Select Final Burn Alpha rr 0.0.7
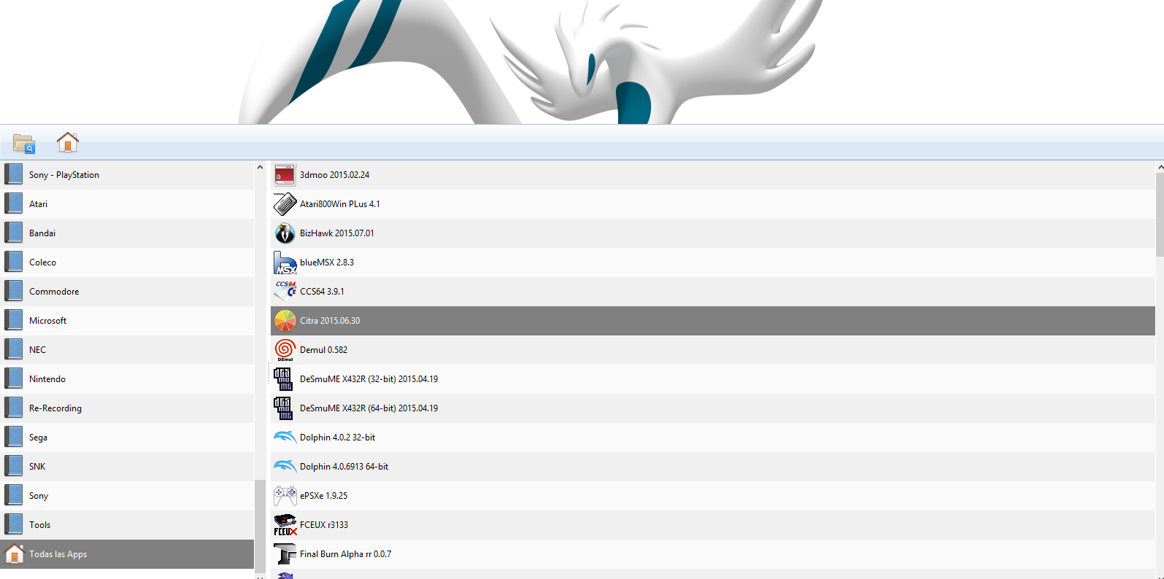Image resolution: width=1164 pixels, height=579 pixels. click(x=713, y=554)
